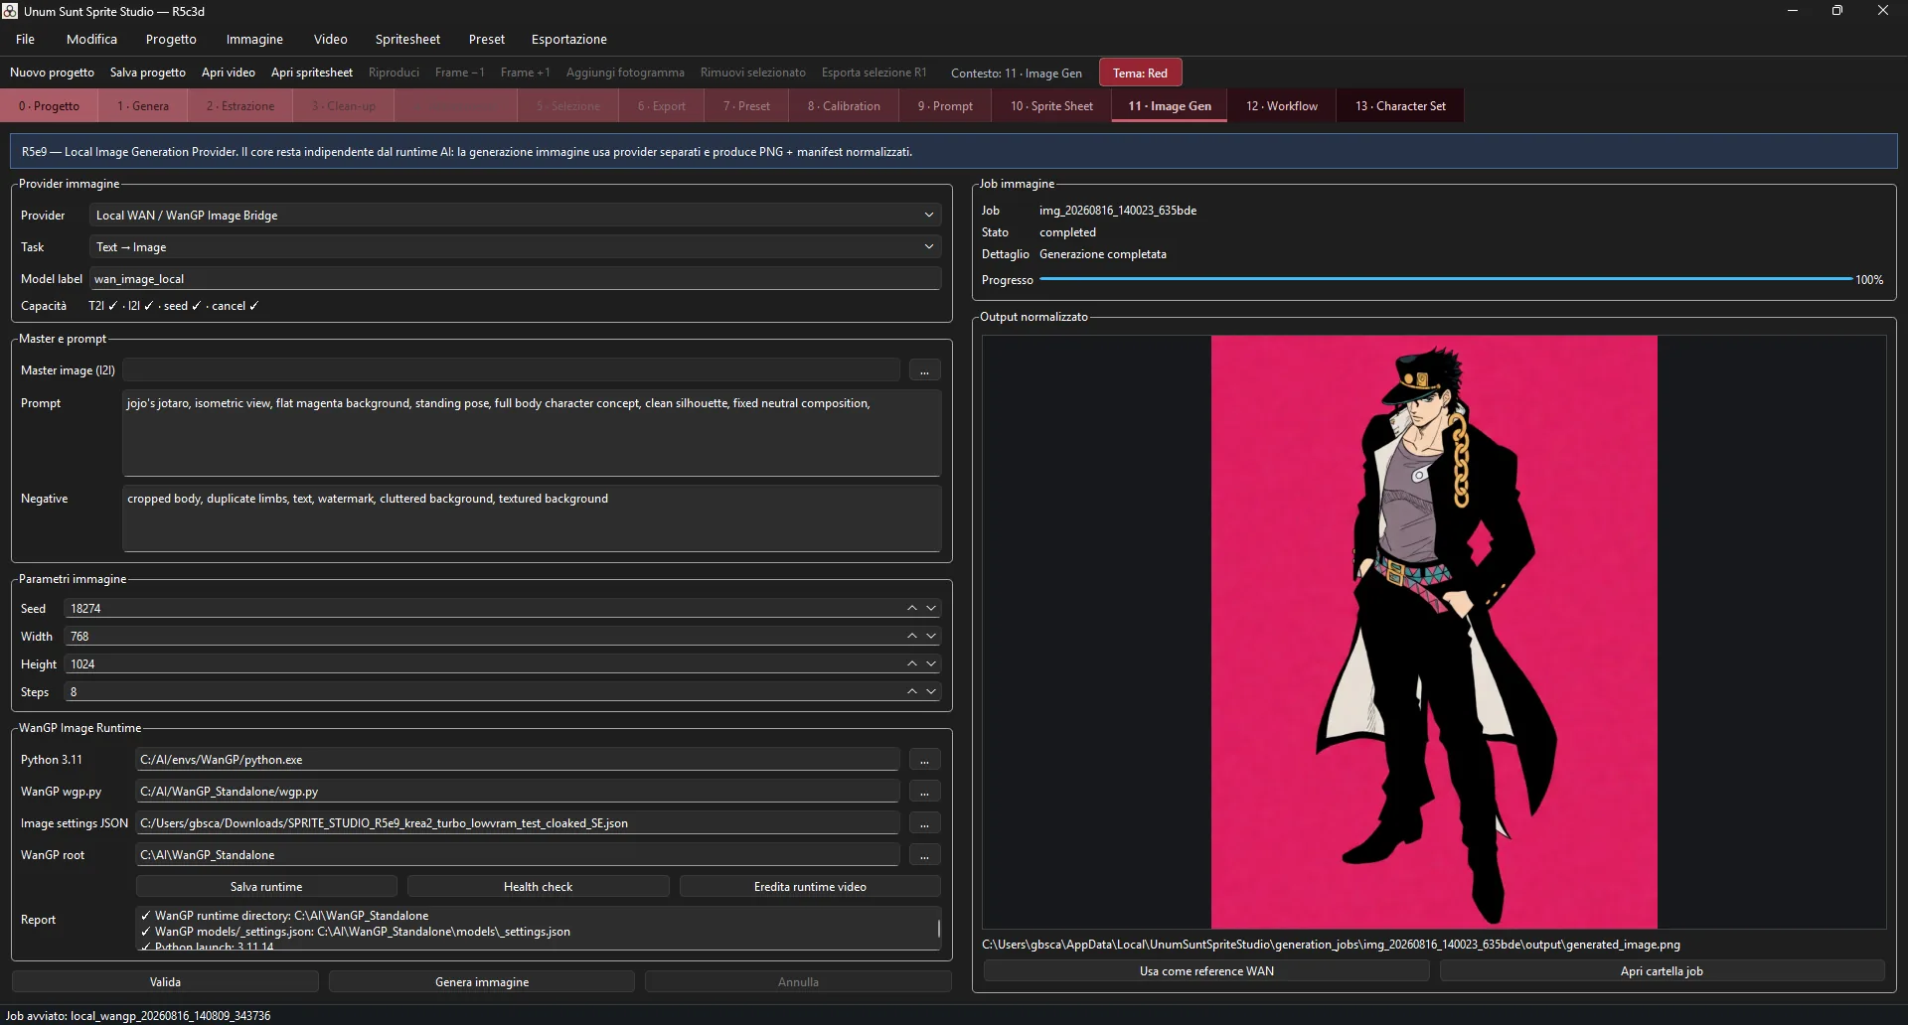Click the generated Jotaro output image
Screen dimensions: 1908x1025
click(x=1434, y=632)
